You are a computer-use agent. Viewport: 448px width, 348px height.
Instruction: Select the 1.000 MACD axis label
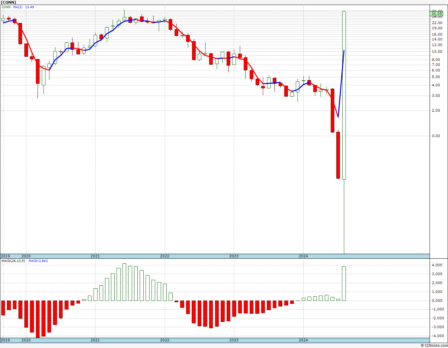(x=437, y=292)
